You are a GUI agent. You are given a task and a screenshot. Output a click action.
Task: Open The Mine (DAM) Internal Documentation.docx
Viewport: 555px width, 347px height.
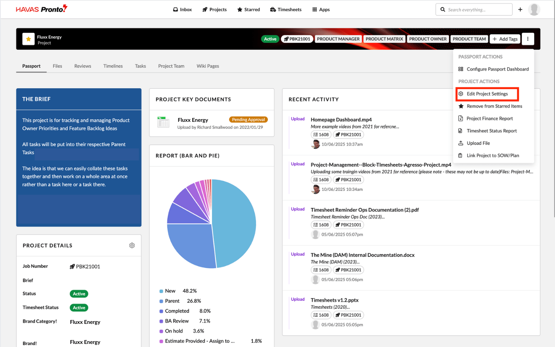363,255
